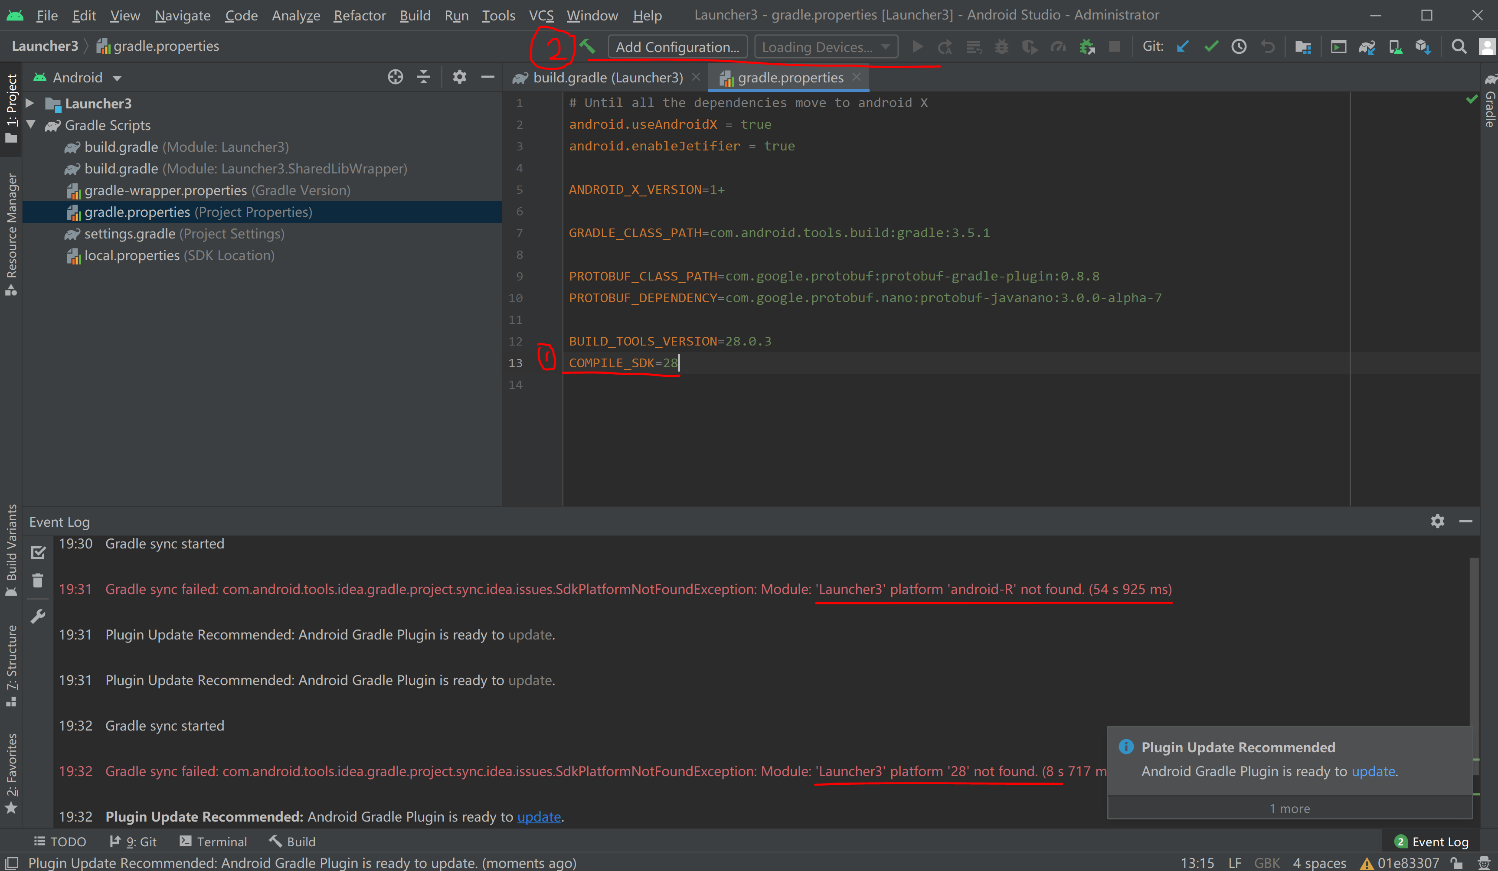This screenshot has width=1498, height=871.
Task: Open the Android project view dropdown
Action: [78, 77]
